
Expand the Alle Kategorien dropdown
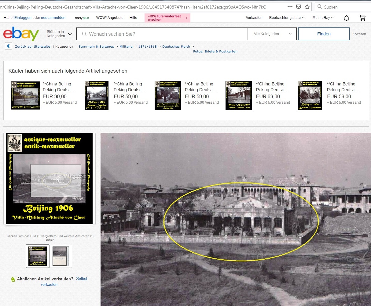pyautogui.click(x=272, y=34)
